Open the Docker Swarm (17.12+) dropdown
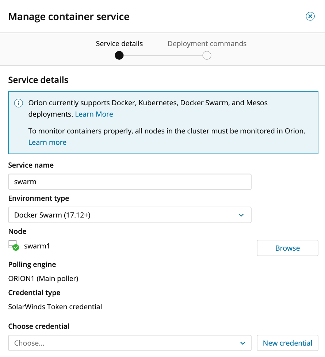325x357 pixels. click(x=130, y=215)
